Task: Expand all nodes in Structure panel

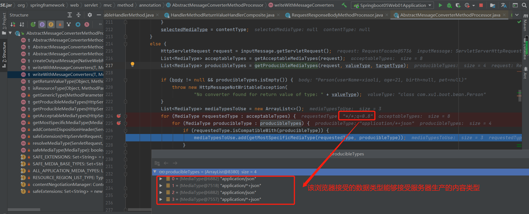Action: 70,15
